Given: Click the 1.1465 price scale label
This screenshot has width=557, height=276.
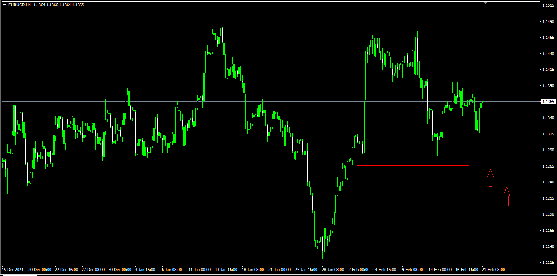Looking at the screenshot, I should (548, 38).
